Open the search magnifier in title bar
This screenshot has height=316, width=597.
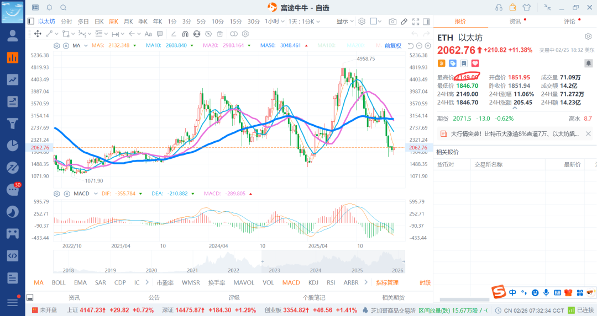click(63, 7)
